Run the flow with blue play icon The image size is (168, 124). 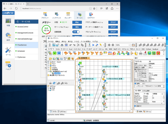click(93, 45)
